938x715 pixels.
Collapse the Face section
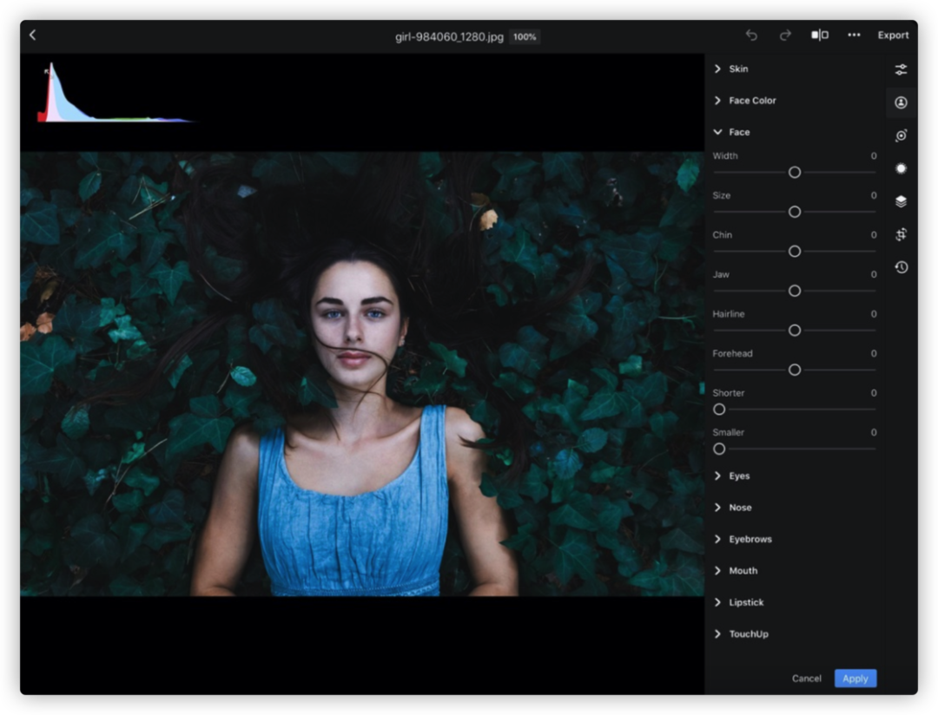(x=738, y=132)
